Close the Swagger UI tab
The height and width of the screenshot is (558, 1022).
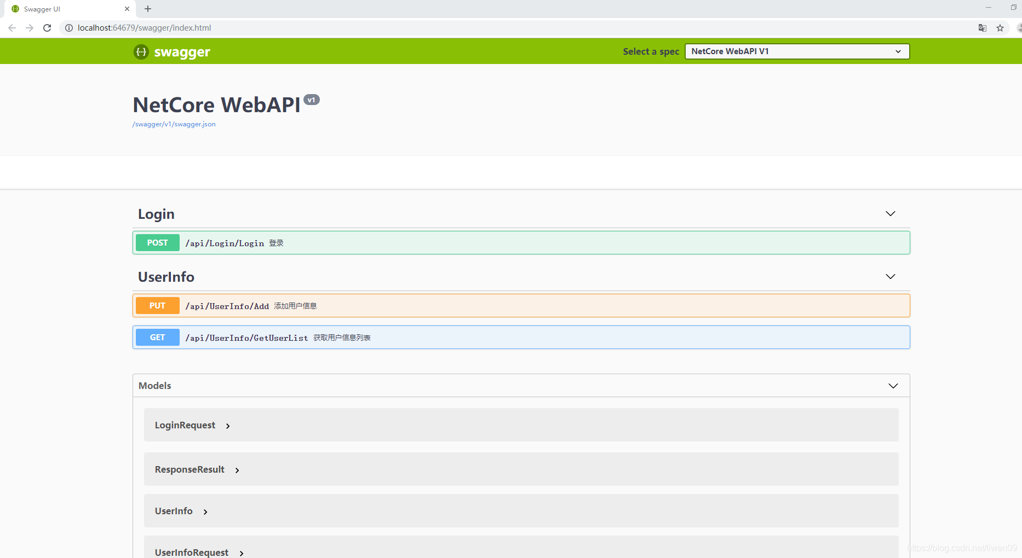(x=127, y=9)
